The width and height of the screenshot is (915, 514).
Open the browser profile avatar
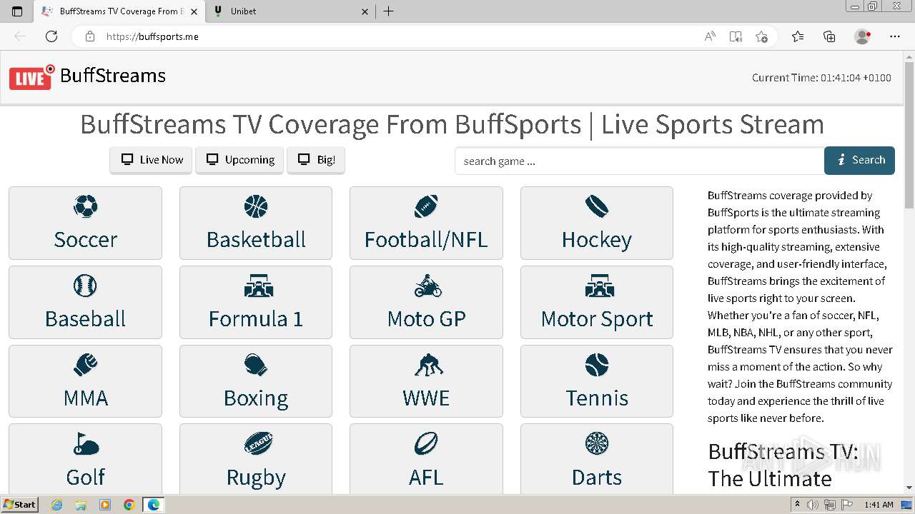[862, 36]
